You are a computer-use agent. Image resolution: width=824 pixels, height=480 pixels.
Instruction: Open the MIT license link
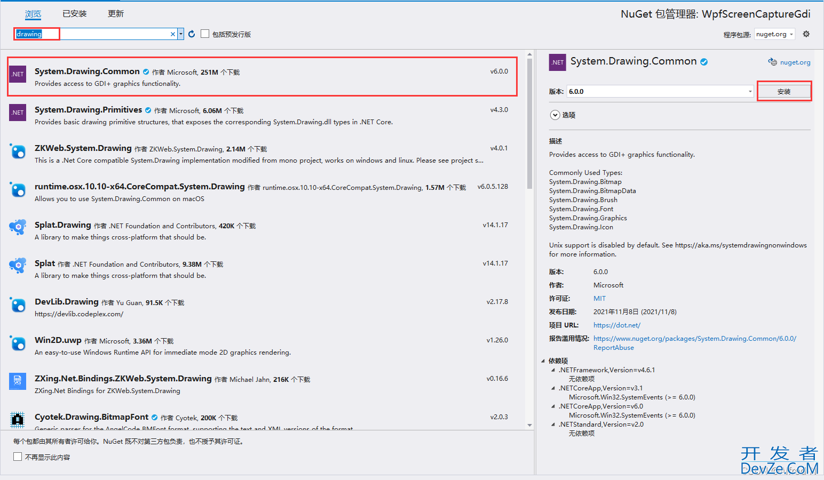click(x=599, y=299)
